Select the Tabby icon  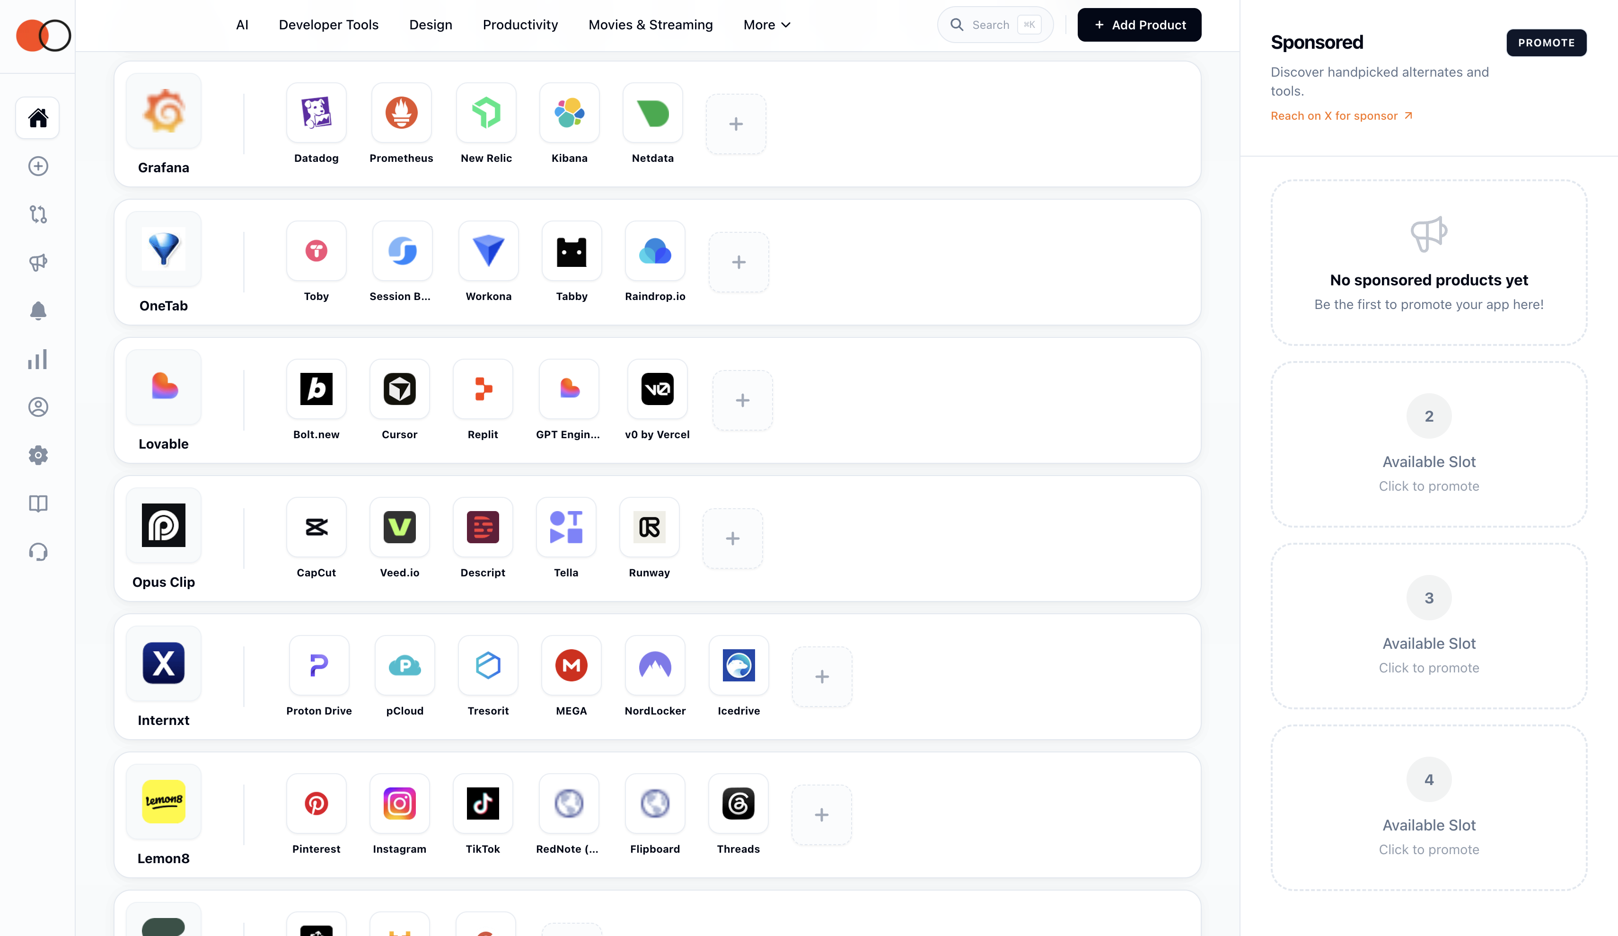point(572,251)
